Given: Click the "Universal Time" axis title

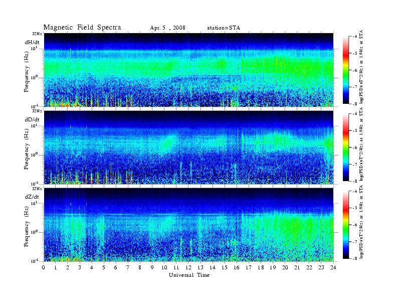Looking at the screenshot, I should [189, 275].
